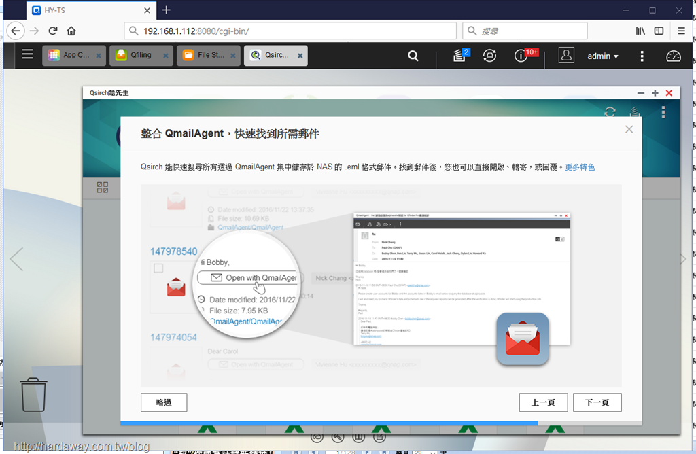This screenshot has width=696, height=454.
Task: Click the 略過 skip button
Action: tap(164, 402)
